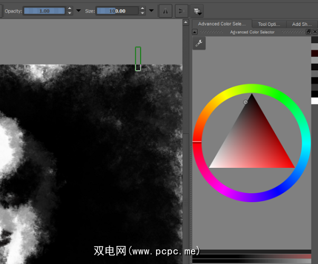
Task: Float the Advanced Color Selector docker
Action: click(309, 32)
